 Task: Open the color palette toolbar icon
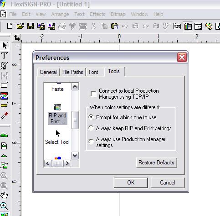[209, 26]
